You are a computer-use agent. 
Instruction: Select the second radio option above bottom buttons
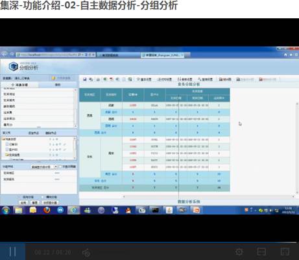pyautogui.click(x=43, y=197)
